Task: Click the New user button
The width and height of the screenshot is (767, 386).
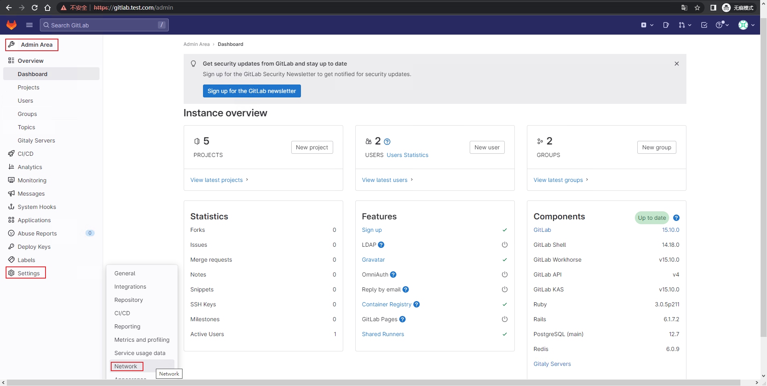Action: coord(487,147)
